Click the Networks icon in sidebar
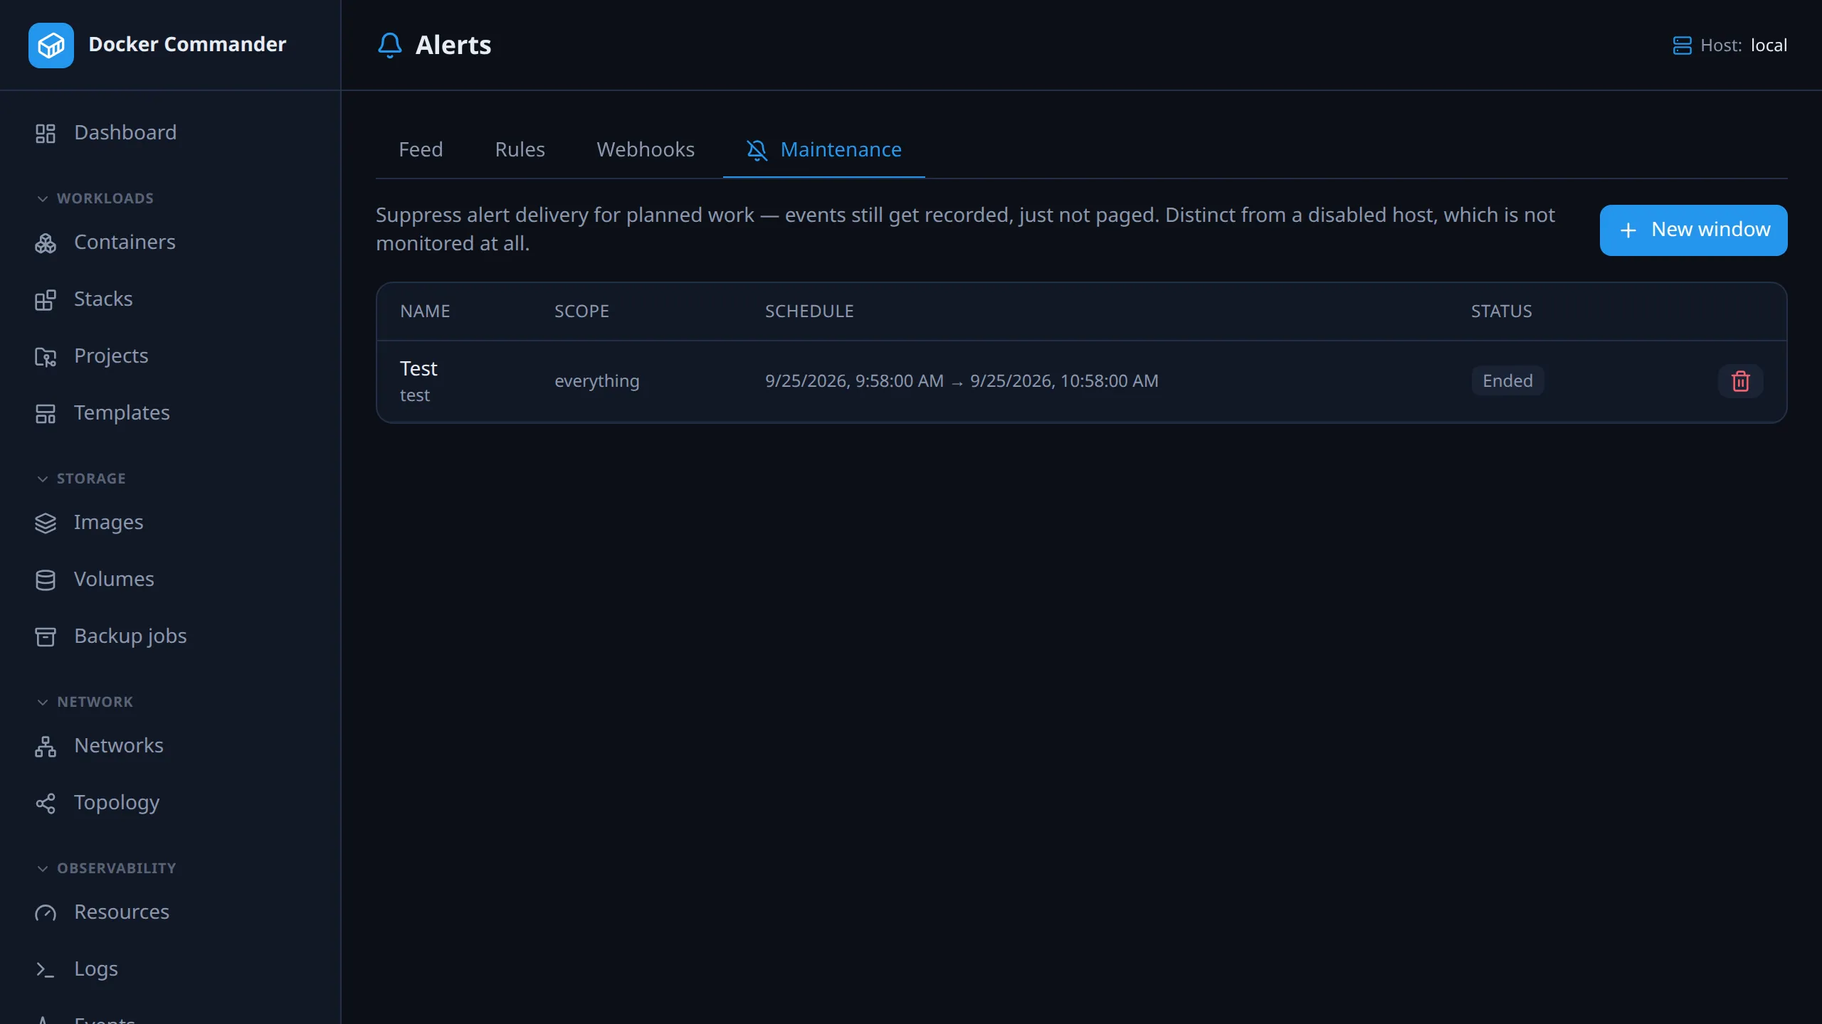1822x1024 pixels. click(x=46, y=746)
